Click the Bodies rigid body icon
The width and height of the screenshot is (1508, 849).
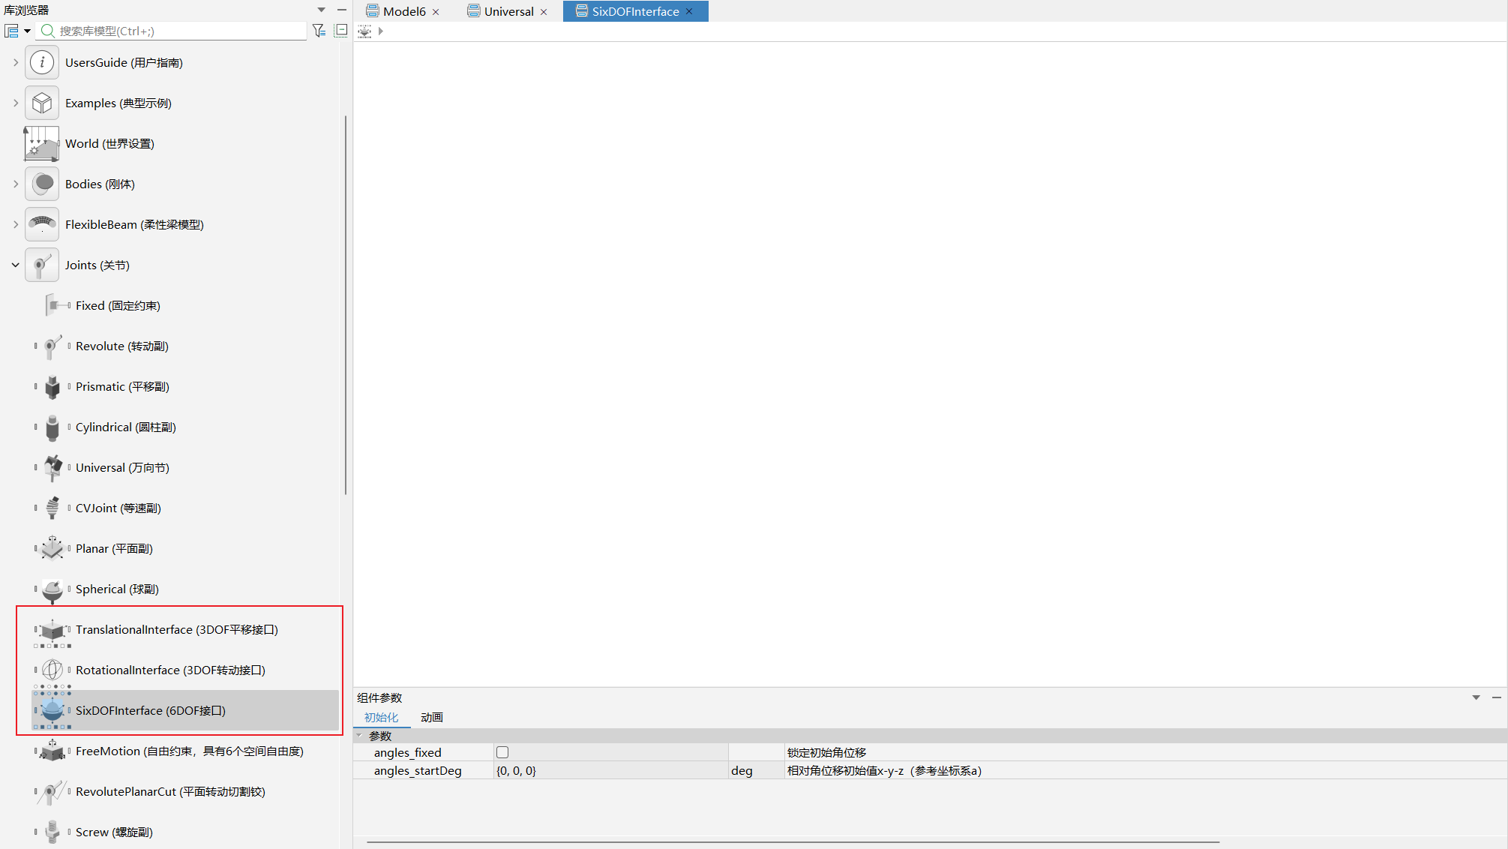(42, 184)
